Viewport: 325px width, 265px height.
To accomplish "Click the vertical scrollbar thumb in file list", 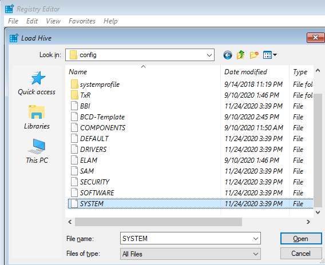I will (318, 151).
